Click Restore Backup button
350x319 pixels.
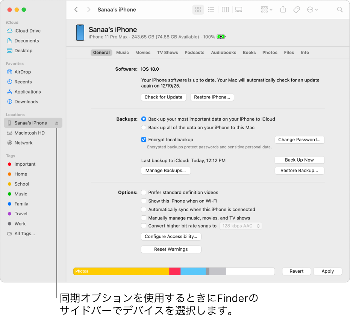299,171
